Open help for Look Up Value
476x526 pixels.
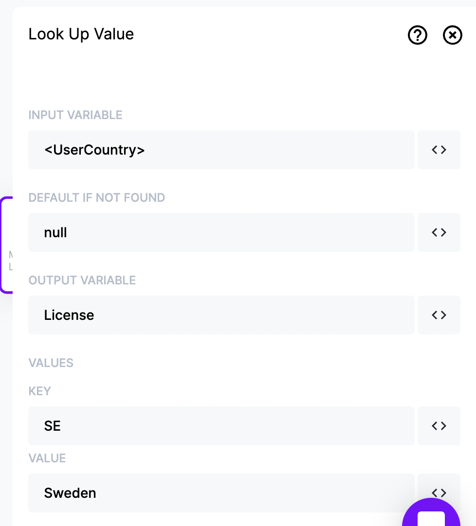pos(417,35)
